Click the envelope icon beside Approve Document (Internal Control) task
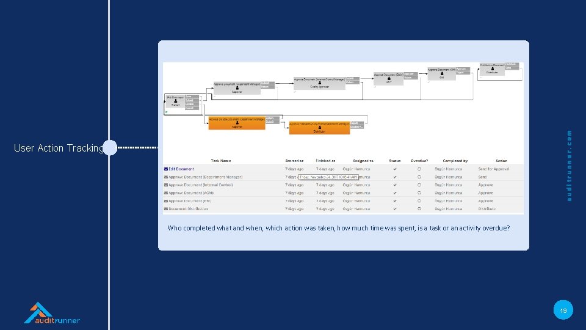The height and width of the screenshot is (330, 586). (166, 185)
